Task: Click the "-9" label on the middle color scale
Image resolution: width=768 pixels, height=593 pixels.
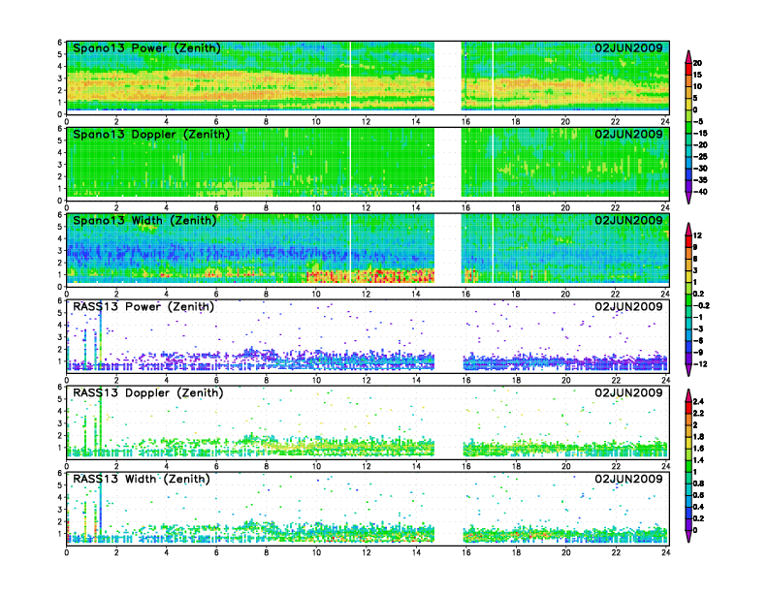Action: click(x=698, y=353)
